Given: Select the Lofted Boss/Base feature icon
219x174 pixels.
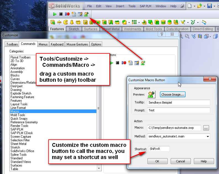Looking at the screenshot, I should (x=72, y=22).
